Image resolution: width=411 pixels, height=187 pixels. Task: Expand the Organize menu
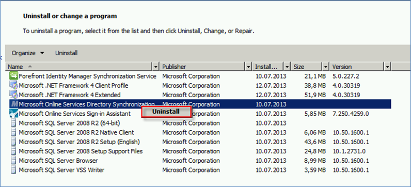pos(28,53)
